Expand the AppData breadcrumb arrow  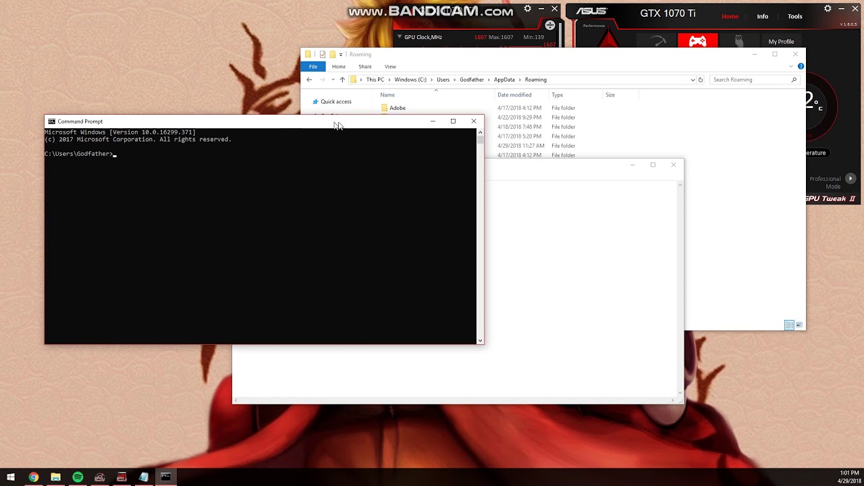tap(520, 80)
